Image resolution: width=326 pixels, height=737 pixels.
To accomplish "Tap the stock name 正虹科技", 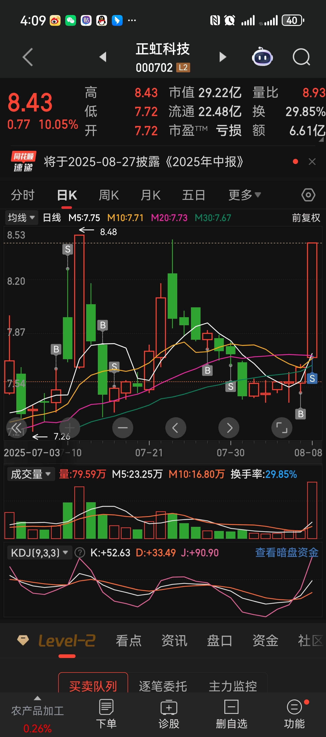I will tap(162, 49).
